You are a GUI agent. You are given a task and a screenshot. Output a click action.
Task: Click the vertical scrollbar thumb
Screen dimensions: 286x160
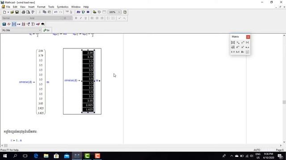pyautogui.click(x=284, y=102)
